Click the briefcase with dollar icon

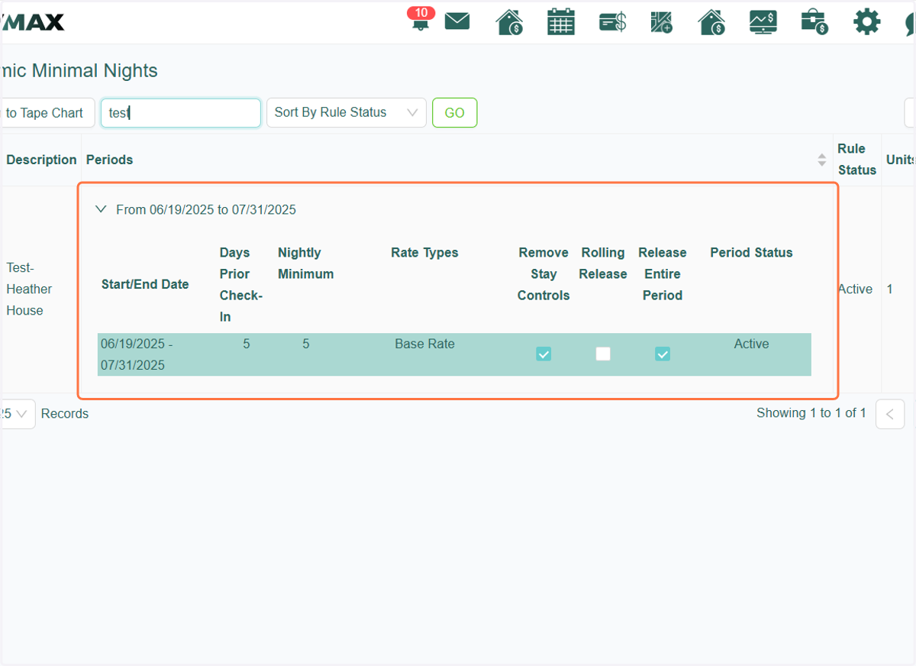click(815, 22)
